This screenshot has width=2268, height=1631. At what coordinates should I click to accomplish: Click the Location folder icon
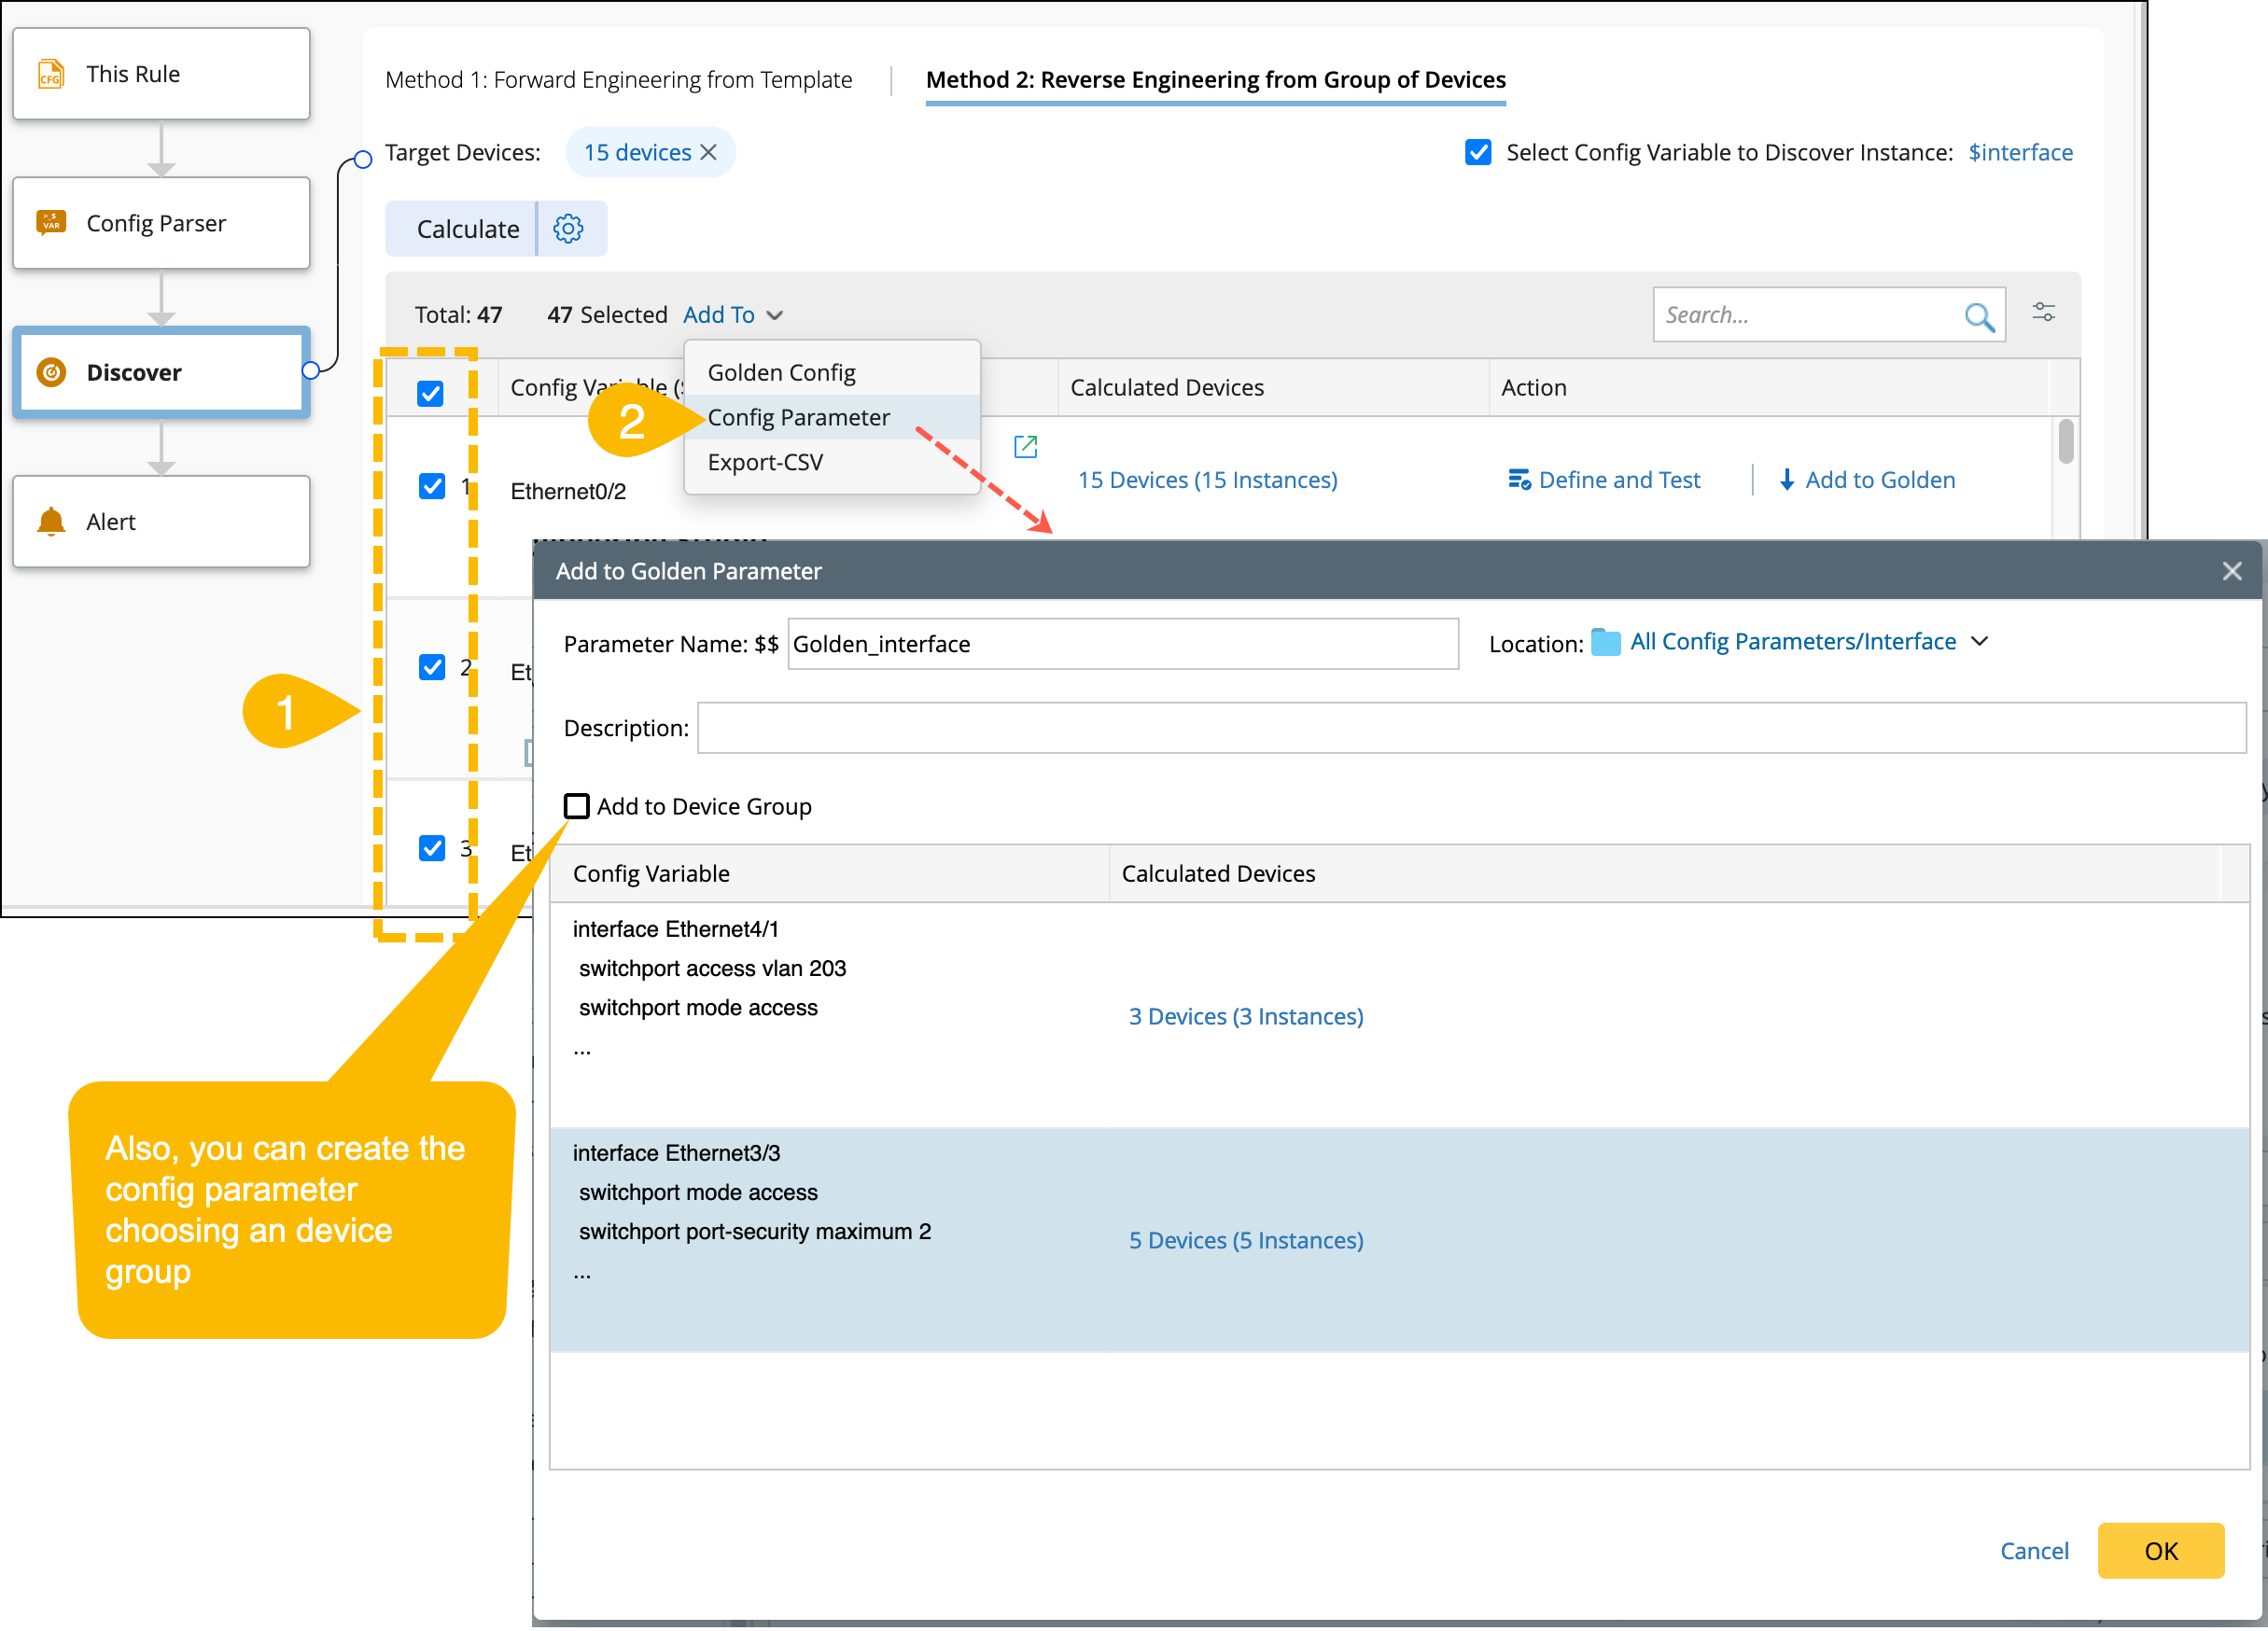coord(1605,642)
